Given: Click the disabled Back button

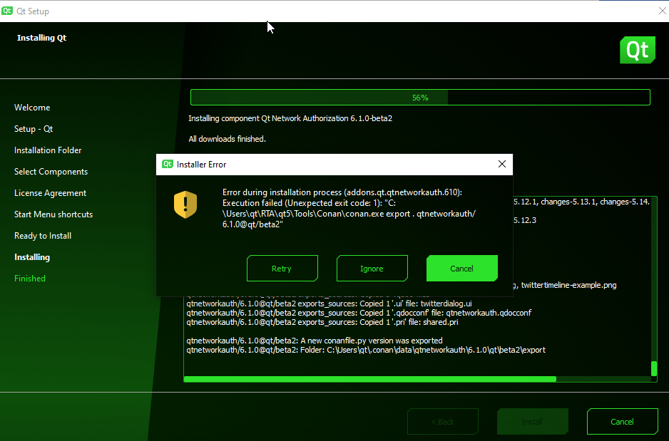Looking at the screenshot, I should coord(443,422).
